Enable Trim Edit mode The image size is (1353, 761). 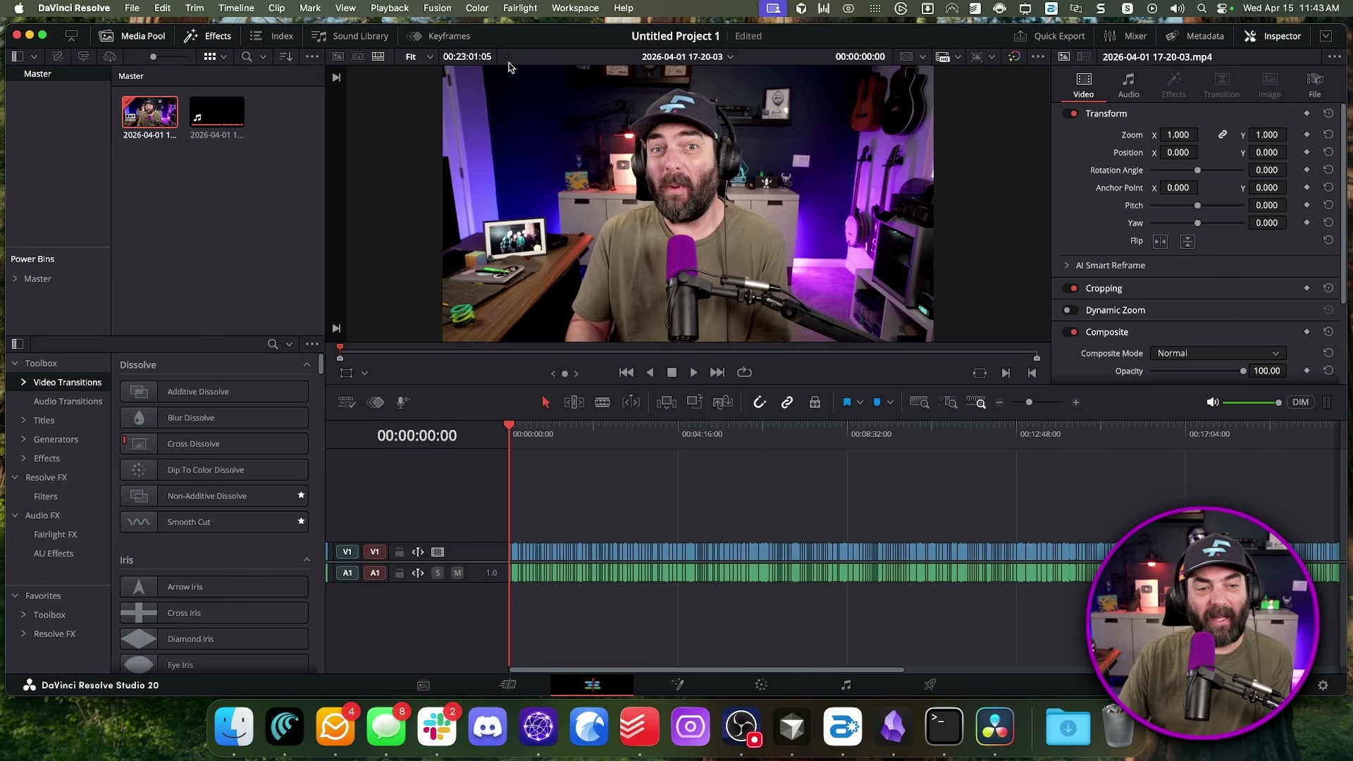tap(574, 402)
